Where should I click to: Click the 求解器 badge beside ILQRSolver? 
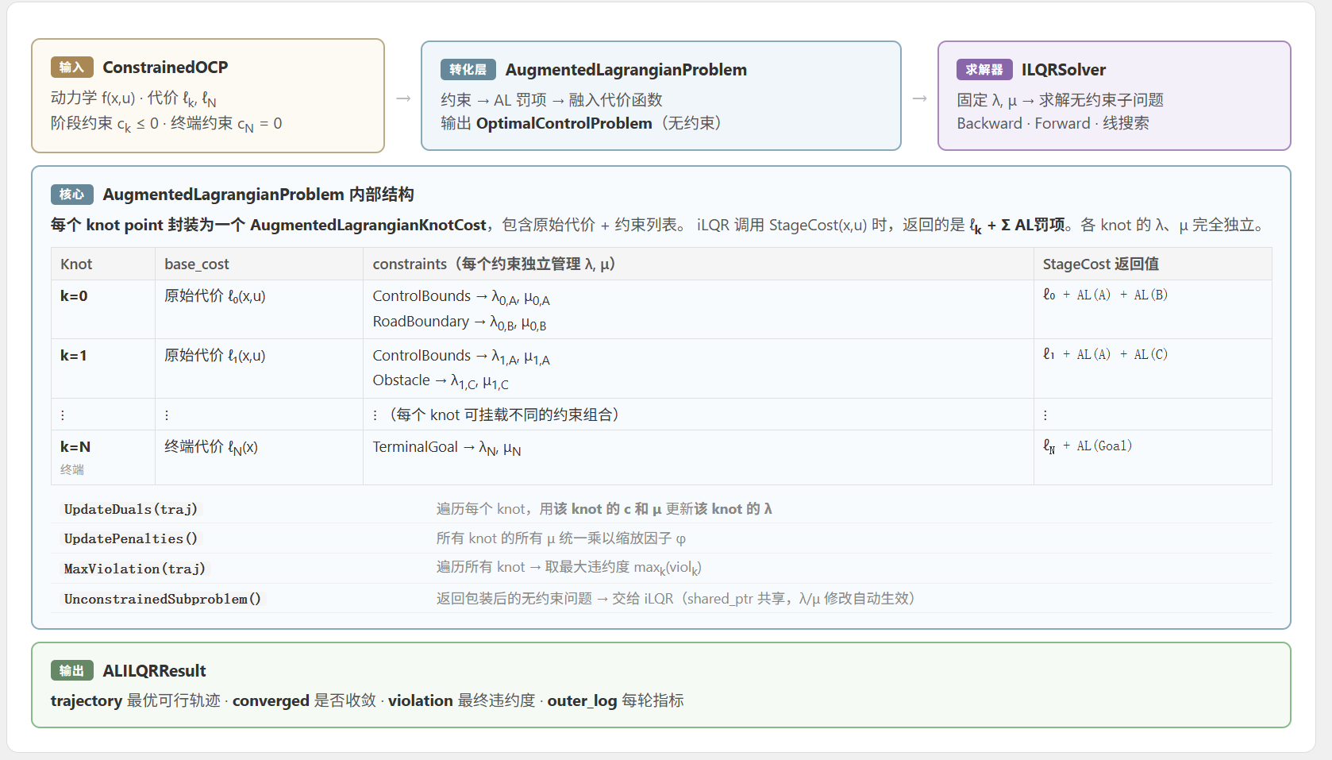tap(984, 70)
